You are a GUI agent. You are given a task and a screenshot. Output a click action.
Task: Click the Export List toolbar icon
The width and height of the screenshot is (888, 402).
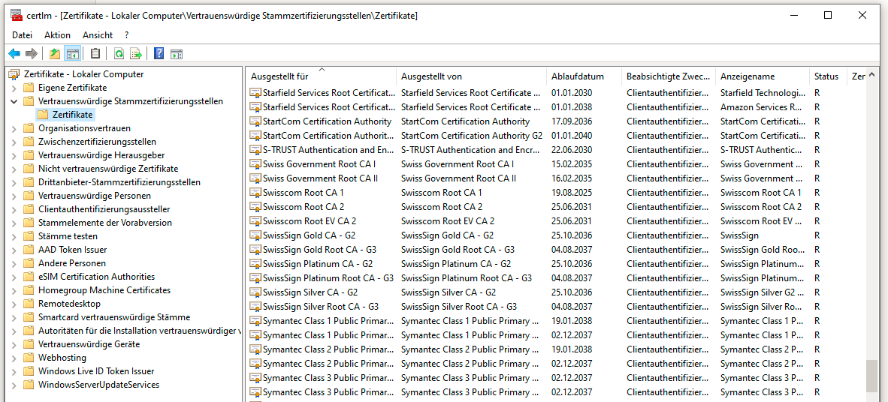pos(136,54)
